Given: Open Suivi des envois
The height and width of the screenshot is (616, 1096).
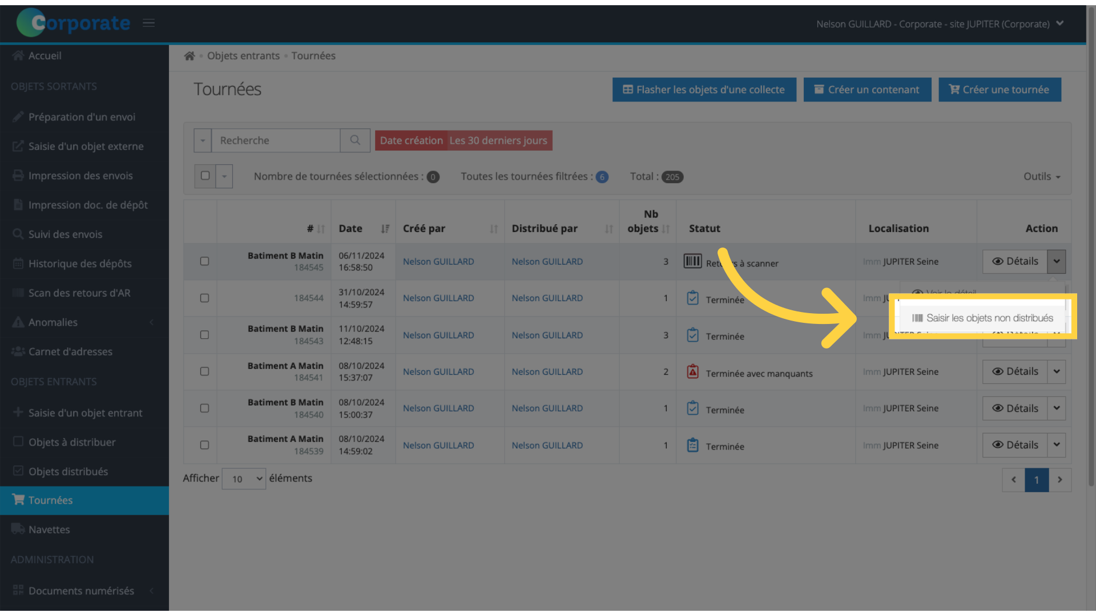Looking at the screenshot, I should tap(84, 234).
